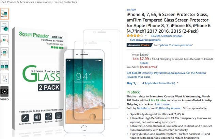218x139 pixels.
Task: Open Cell Phones & Accessories breadcrumb
Action: tap(17, 2)
